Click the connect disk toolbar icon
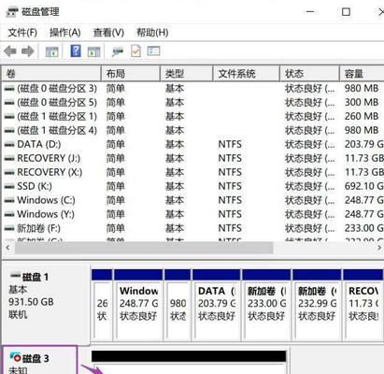Screen dimensions: 384x374 [x=118, y=51]
